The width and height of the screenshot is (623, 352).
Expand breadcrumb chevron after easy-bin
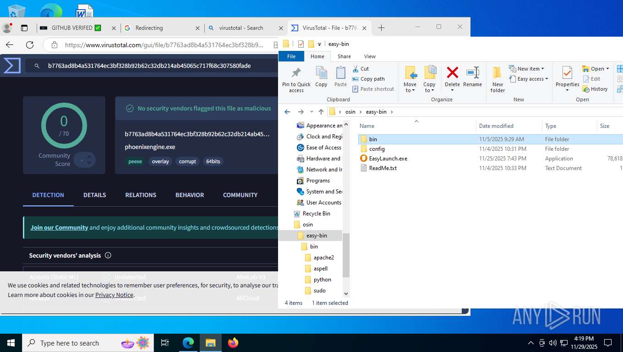click(x=392, y=112)
